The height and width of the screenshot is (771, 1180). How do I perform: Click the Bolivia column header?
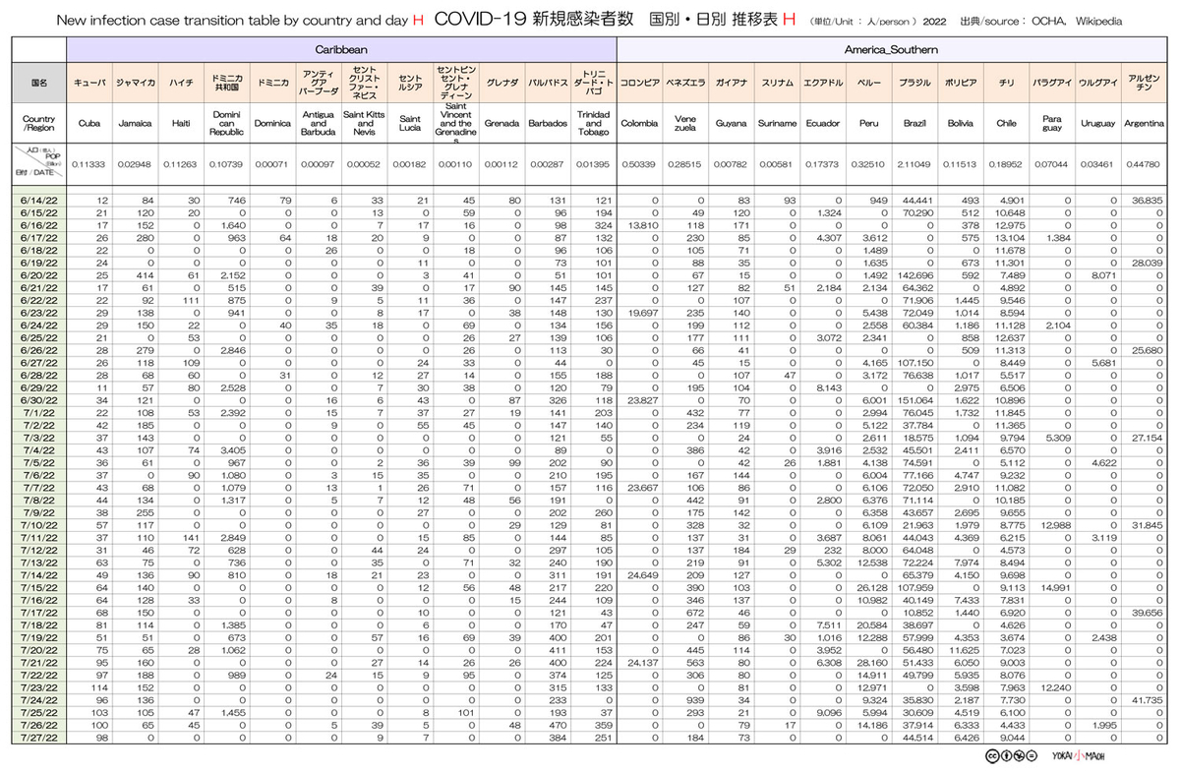coord(961,124)
